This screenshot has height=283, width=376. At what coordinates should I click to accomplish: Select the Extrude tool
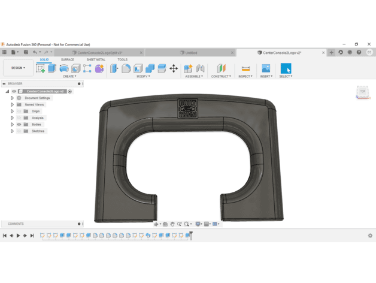tap(52, 68)
